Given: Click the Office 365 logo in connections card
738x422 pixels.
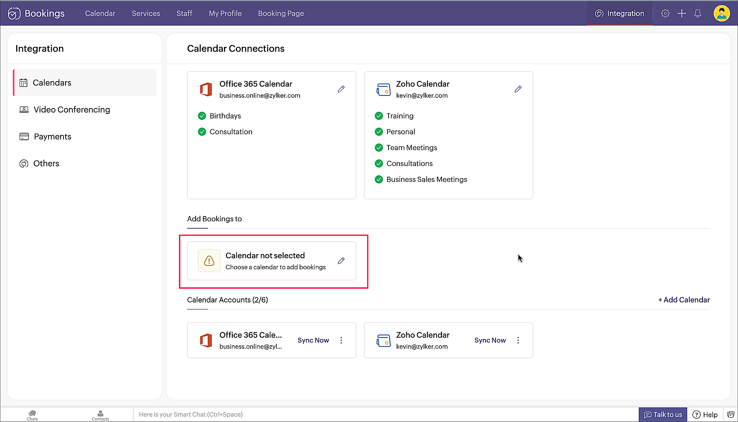Looking at the screenshot, I should (206, 89).
